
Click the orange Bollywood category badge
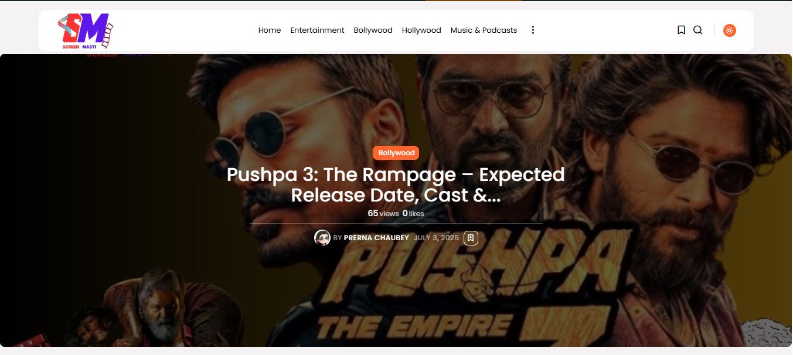pyautogui.click(x=396, y=153)
